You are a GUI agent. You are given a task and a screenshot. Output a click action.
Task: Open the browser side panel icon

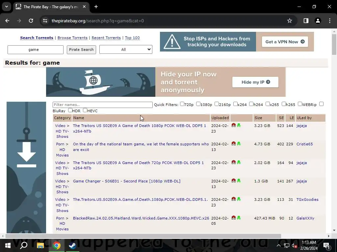pos(306,21)
